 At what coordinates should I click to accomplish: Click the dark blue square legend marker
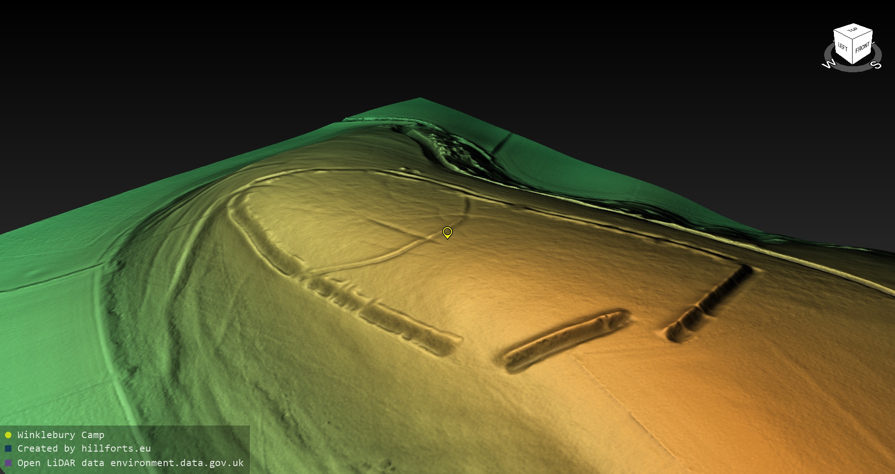pyautogui.click(x=8, y=449)
